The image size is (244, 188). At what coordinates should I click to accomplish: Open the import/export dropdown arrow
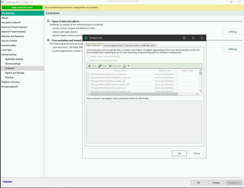[129, 66]
